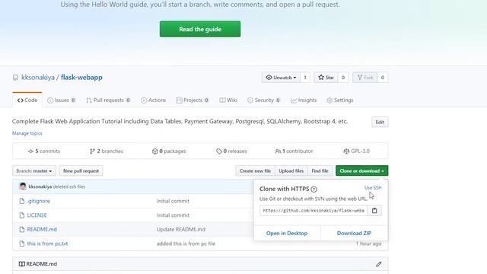Image resolution: width=487 pixels, height=274 pixels.
Task: Click the star count 0
Action: (x=343, y=78)
